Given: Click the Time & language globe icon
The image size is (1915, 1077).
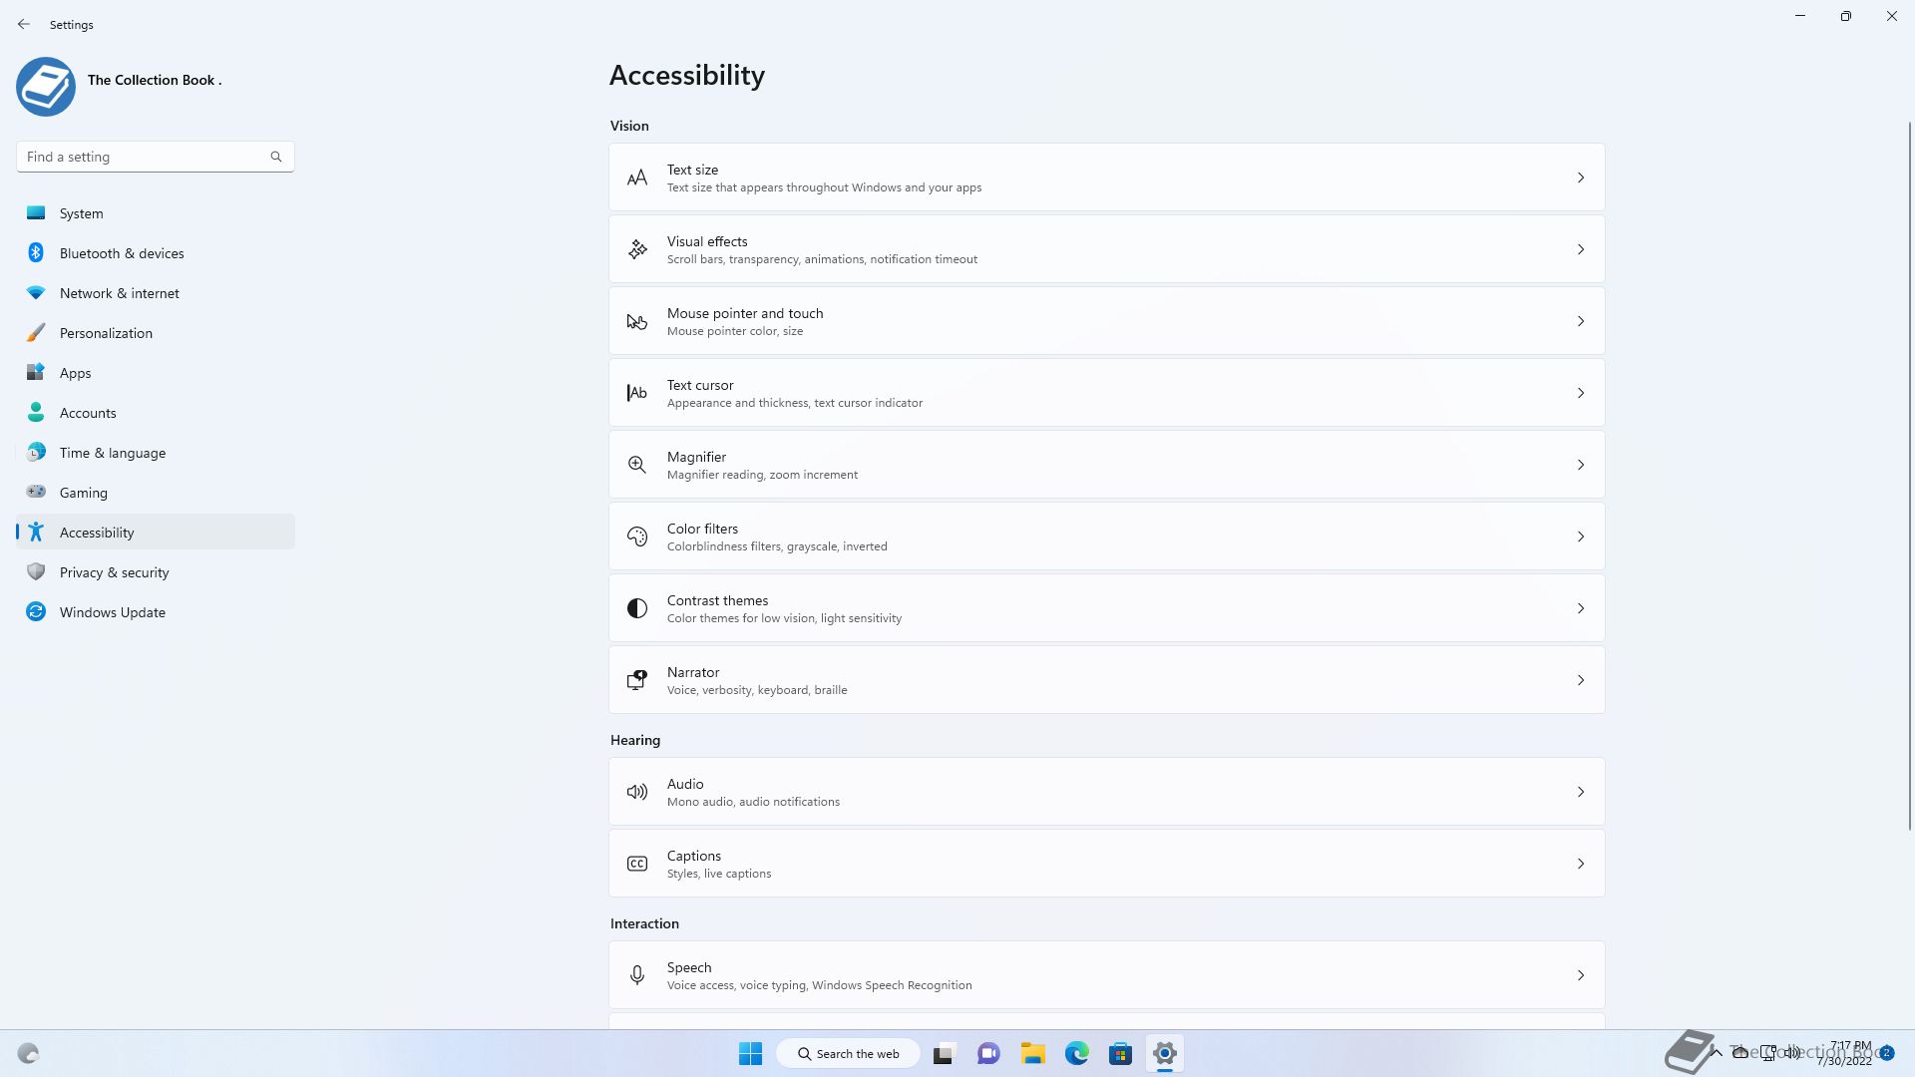Looking at the screenshot, I should click(36, 452).
